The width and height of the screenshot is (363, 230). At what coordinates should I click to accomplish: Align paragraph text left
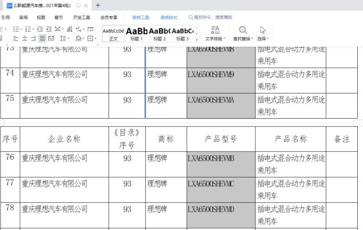[x=16, y=38]
